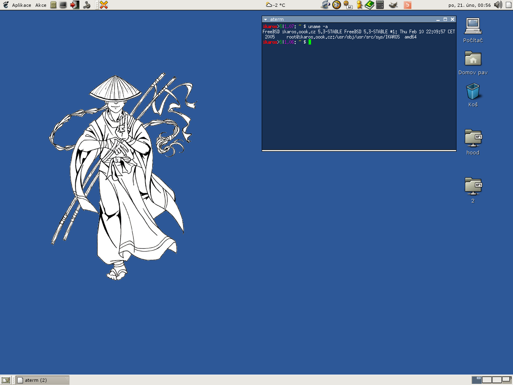
Task: Switch to the second workspace in pager
Action: pos(487,380)
